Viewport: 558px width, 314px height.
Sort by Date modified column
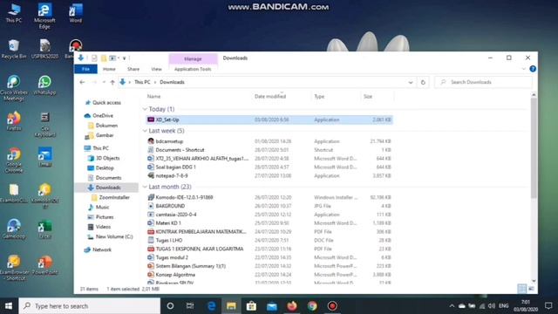click(270, 97)
